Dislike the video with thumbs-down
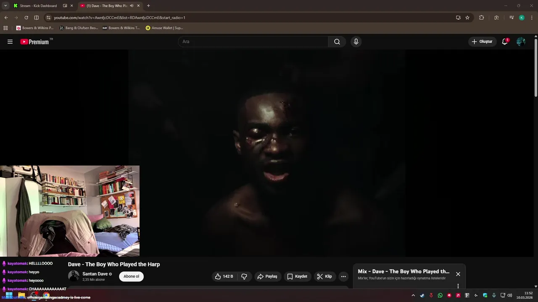The height and width of the screenshot is (302, 538). [244, 276]
